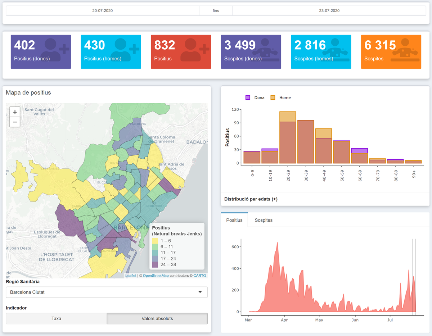Image resolution: width=432 pixels, height=336 pixels.
Task: Click the 17 – 24 legend swatch
Action: pyautogui.click(x=155, y=259)
